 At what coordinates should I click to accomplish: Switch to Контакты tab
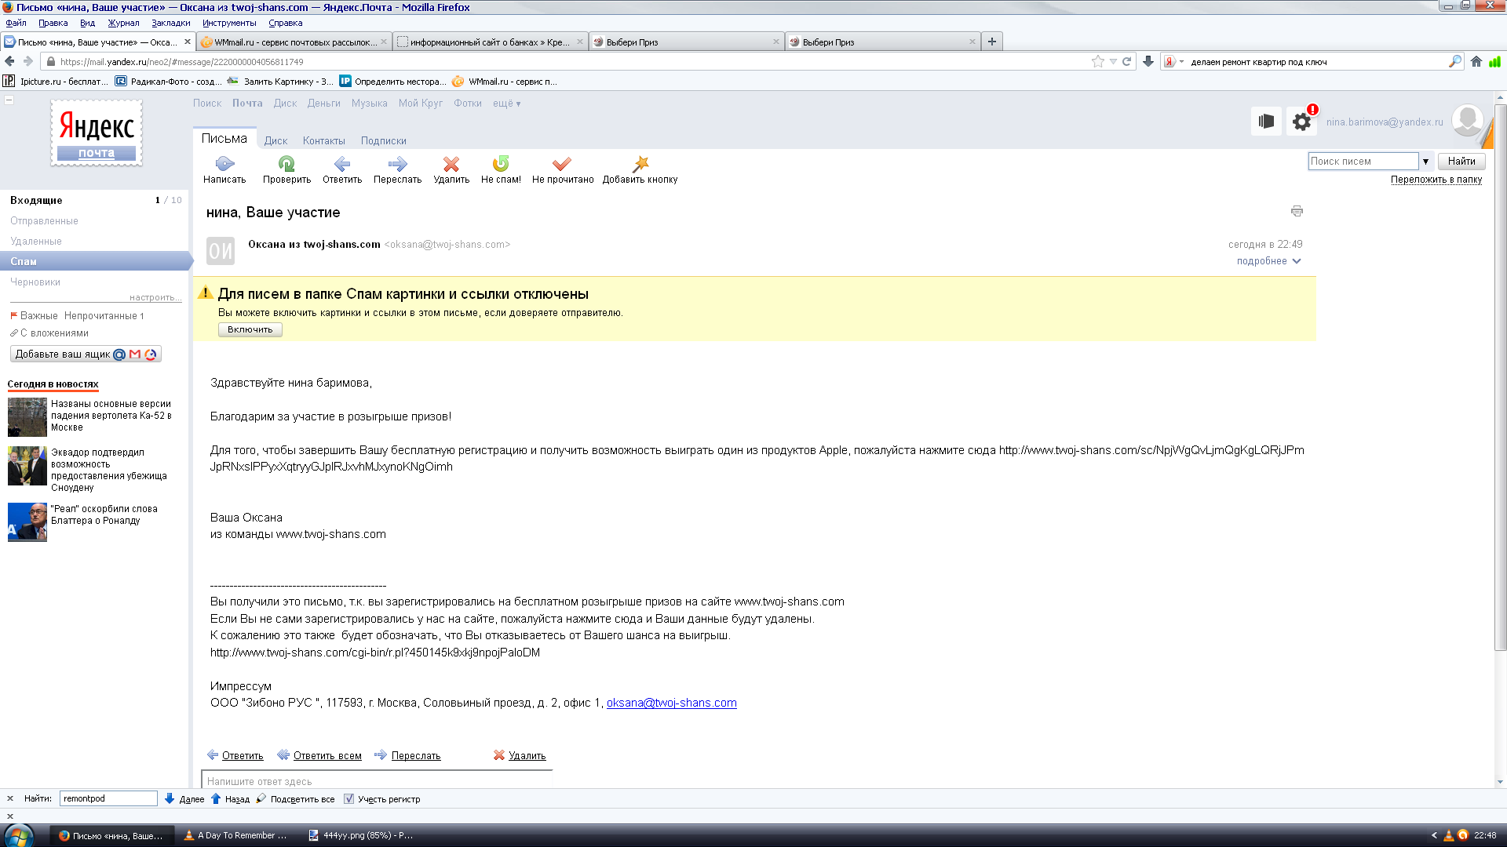pyautogui.click(x=323, y=141)
